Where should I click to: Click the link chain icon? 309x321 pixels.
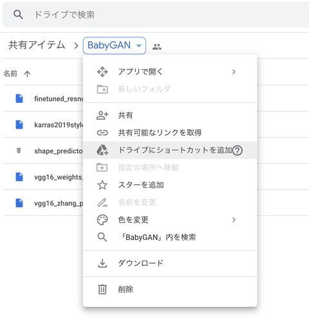point(102,133)
